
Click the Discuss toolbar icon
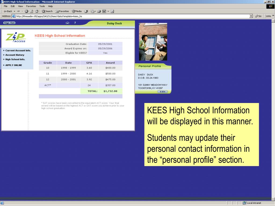pyautogui.click(x=113, y=11)
